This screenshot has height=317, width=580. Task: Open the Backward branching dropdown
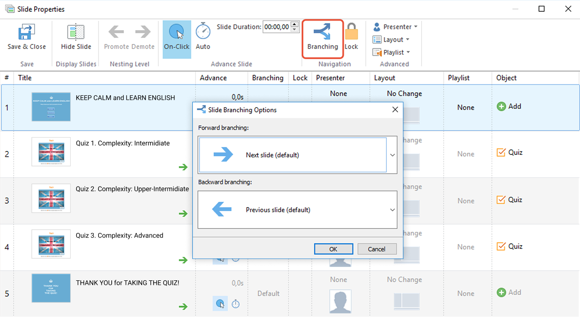(x=392, y=210)
